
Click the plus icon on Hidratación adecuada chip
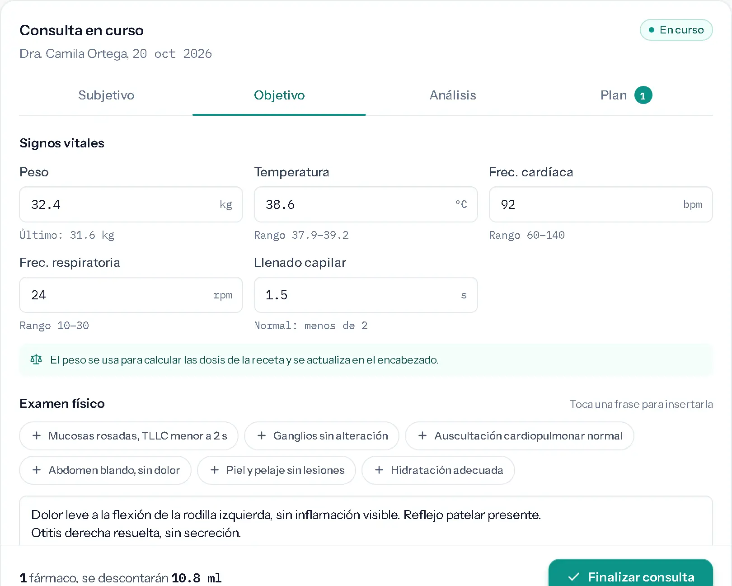[x=379, y=470]
